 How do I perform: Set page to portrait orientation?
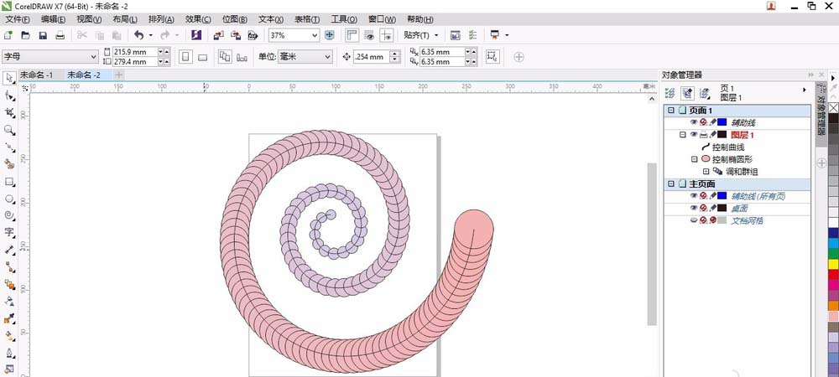coord(185,57)
